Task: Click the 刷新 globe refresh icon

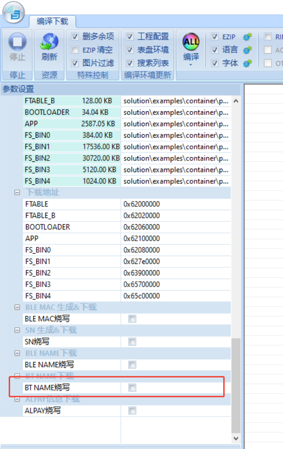Action: coord(49,42)
